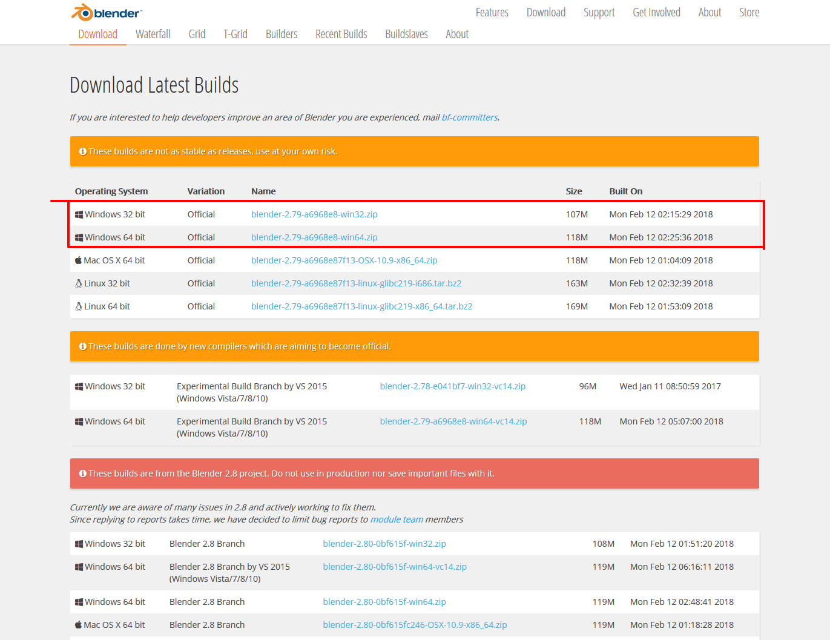The image size is (830, 640).
Task: Open the Get Involved page
Action: [656, 12]
